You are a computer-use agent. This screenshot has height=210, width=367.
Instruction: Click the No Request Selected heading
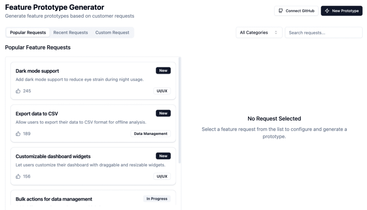274,119
